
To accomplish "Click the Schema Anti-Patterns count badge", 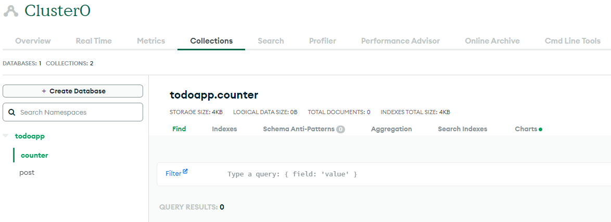I will 340,129.
